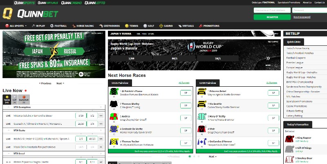Select second carousel dot under horse races
327x164 pixels.
coord(194,156)
